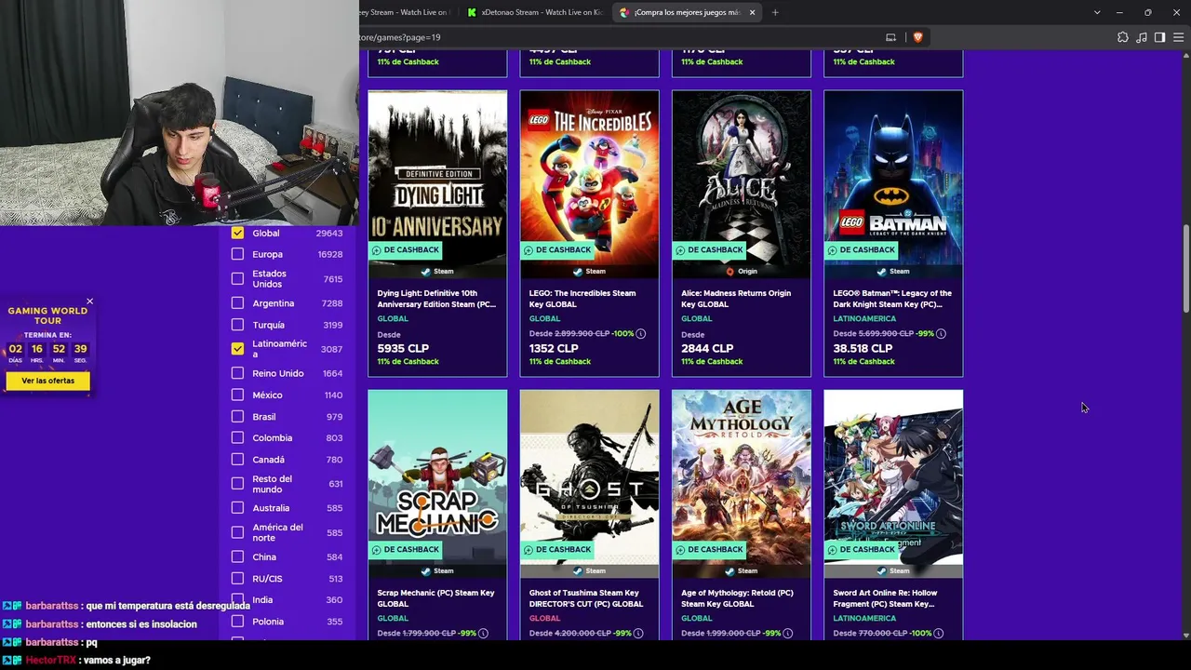
Task: Switch to the first Stream Watch Live tab
Action: tap(407, 12)
